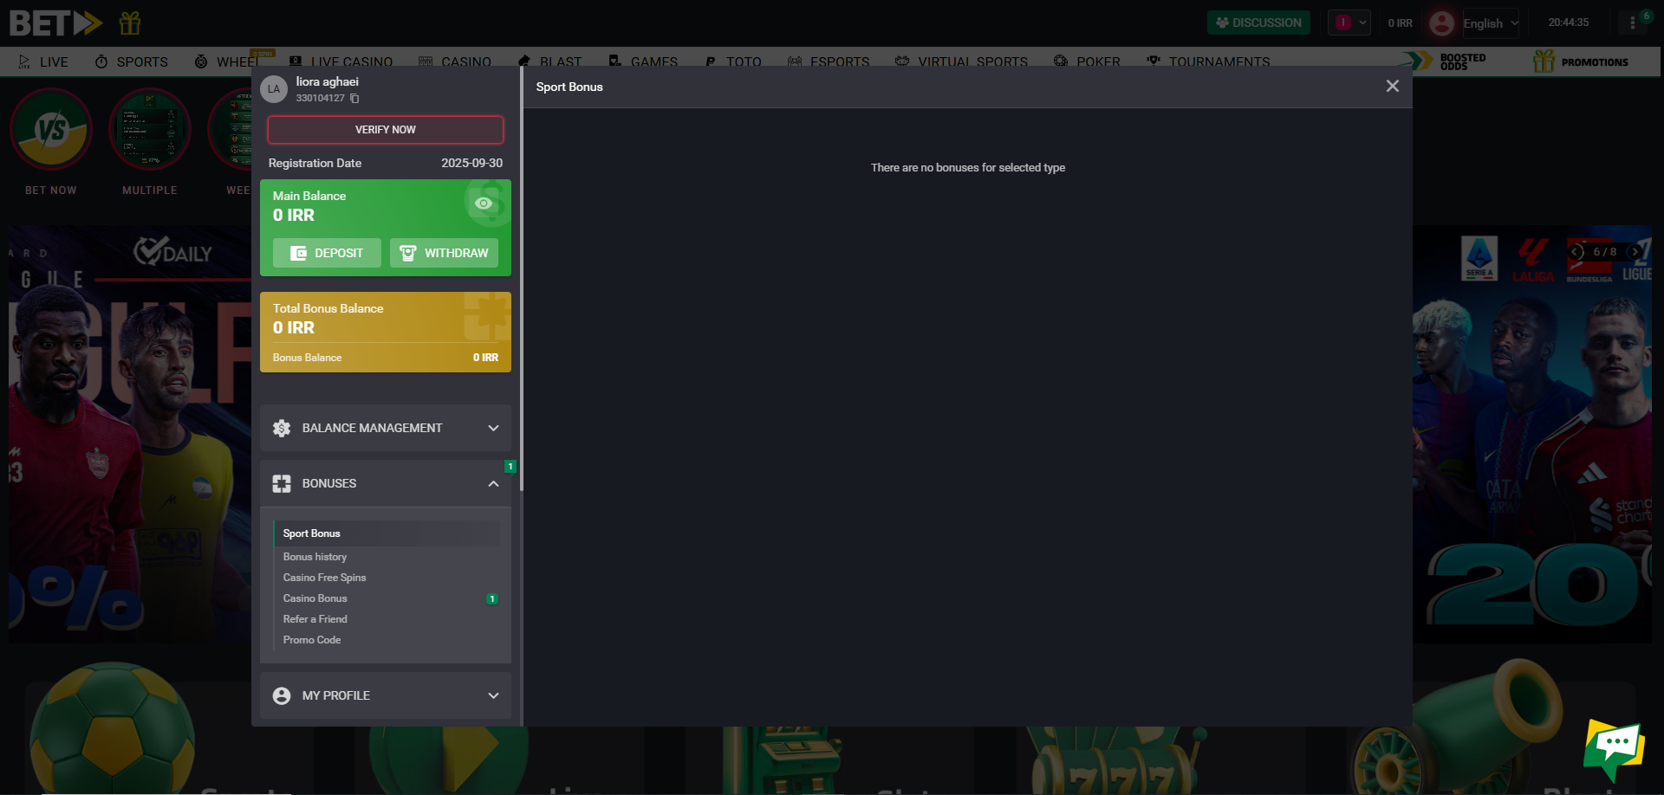Image resolution: width=1664 pixels, height=795 pixels.
Task: Open the English language dropdown
Action: click(1490, 23)
